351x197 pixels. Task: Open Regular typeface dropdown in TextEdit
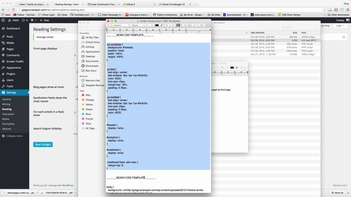[138, 25]
